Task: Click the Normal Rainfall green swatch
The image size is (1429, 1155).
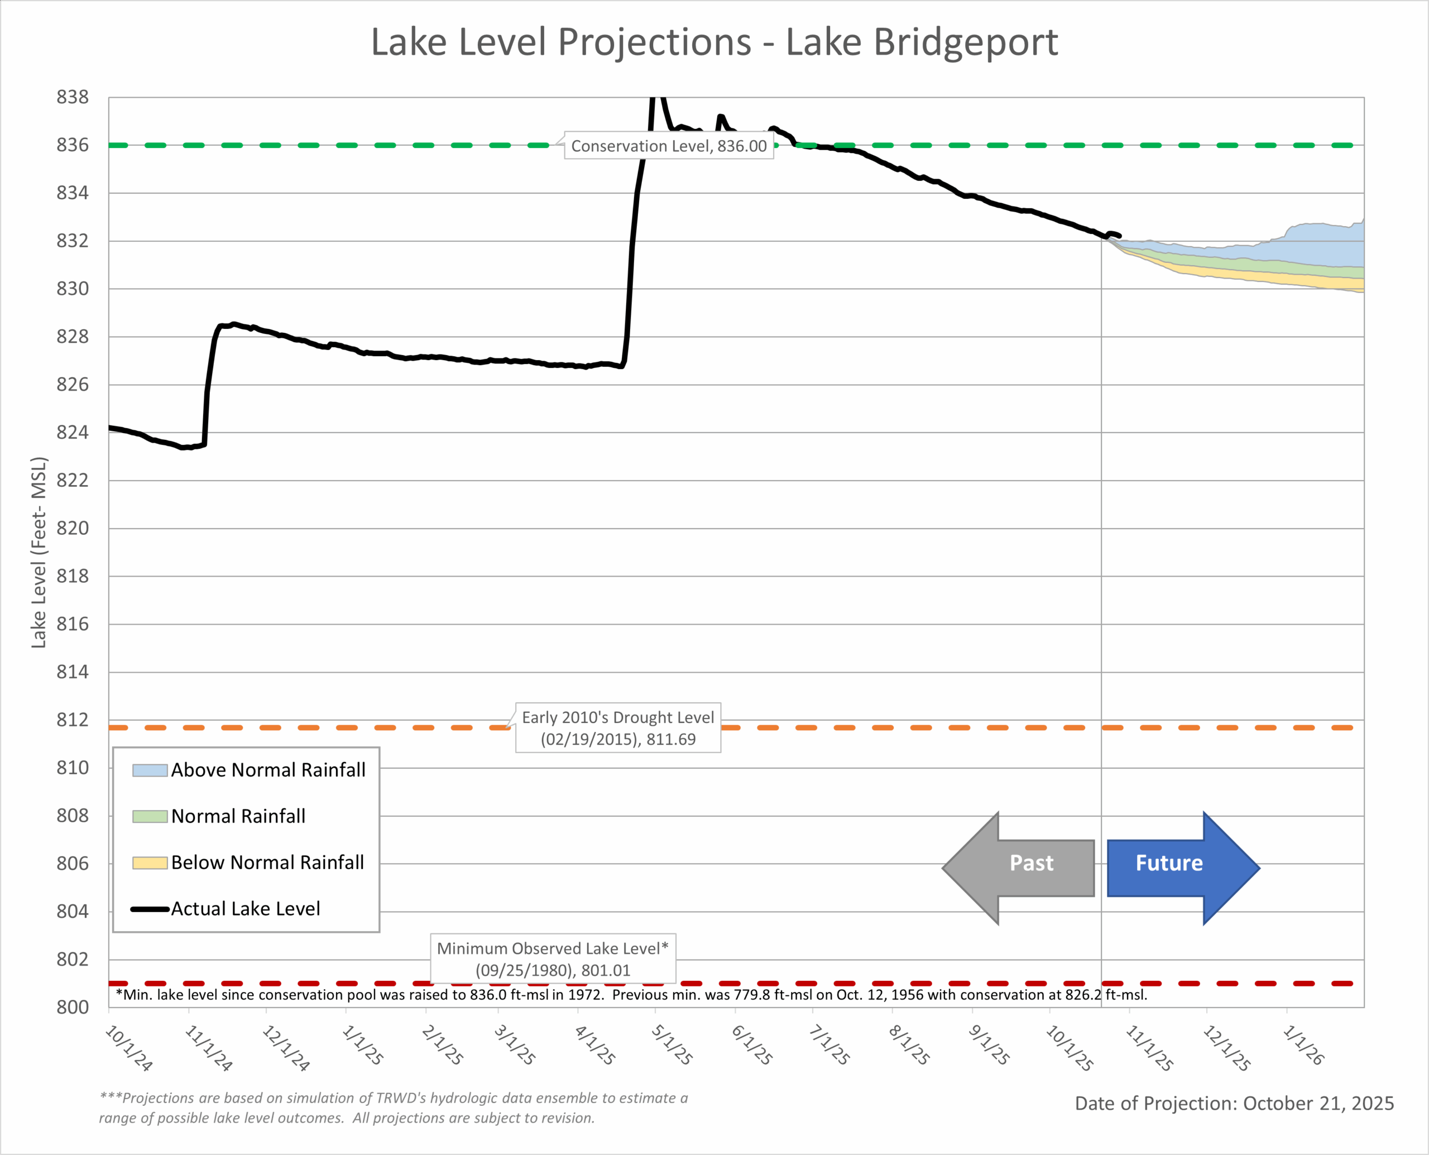Action: point(149,816)
